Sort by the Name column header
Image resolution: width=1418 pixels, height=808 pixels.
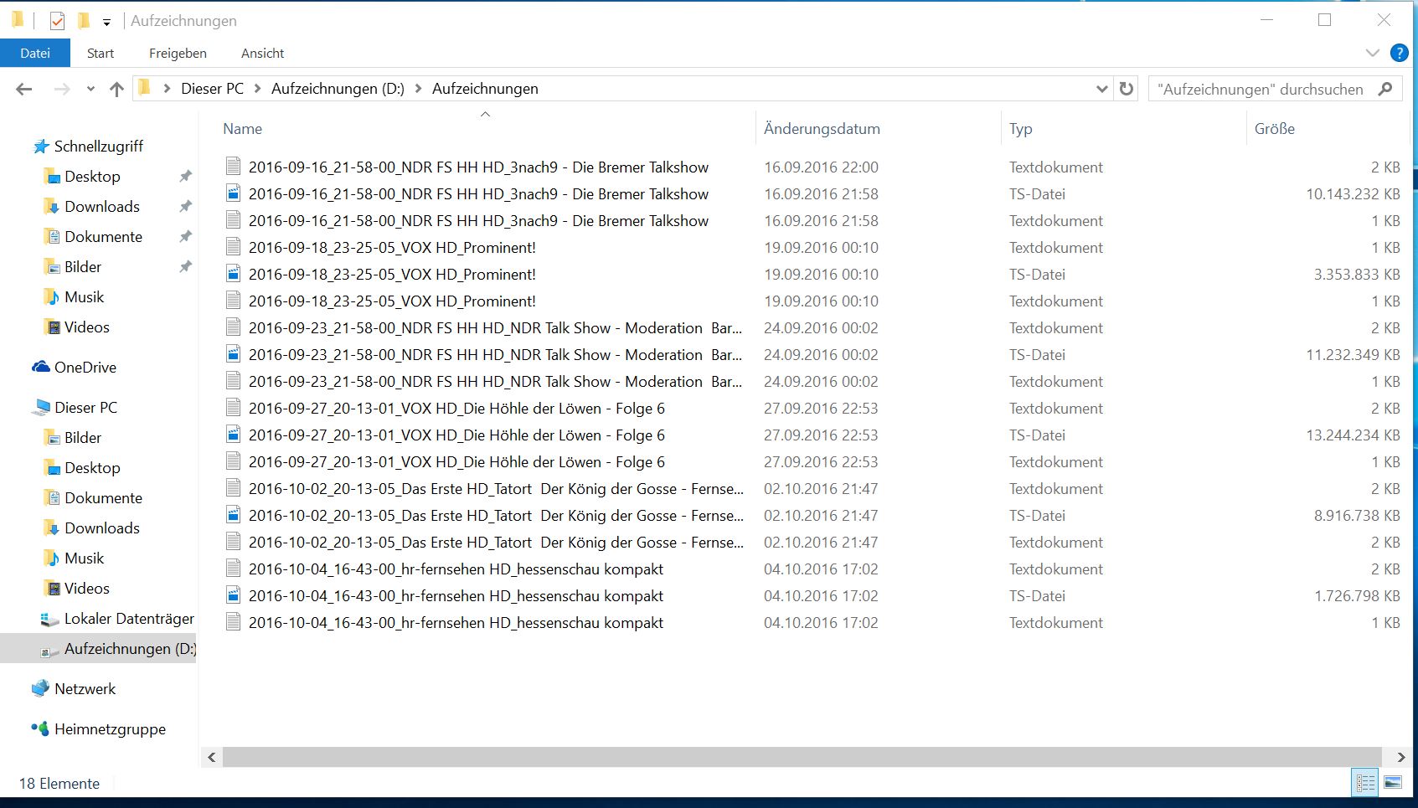[242, 129]
